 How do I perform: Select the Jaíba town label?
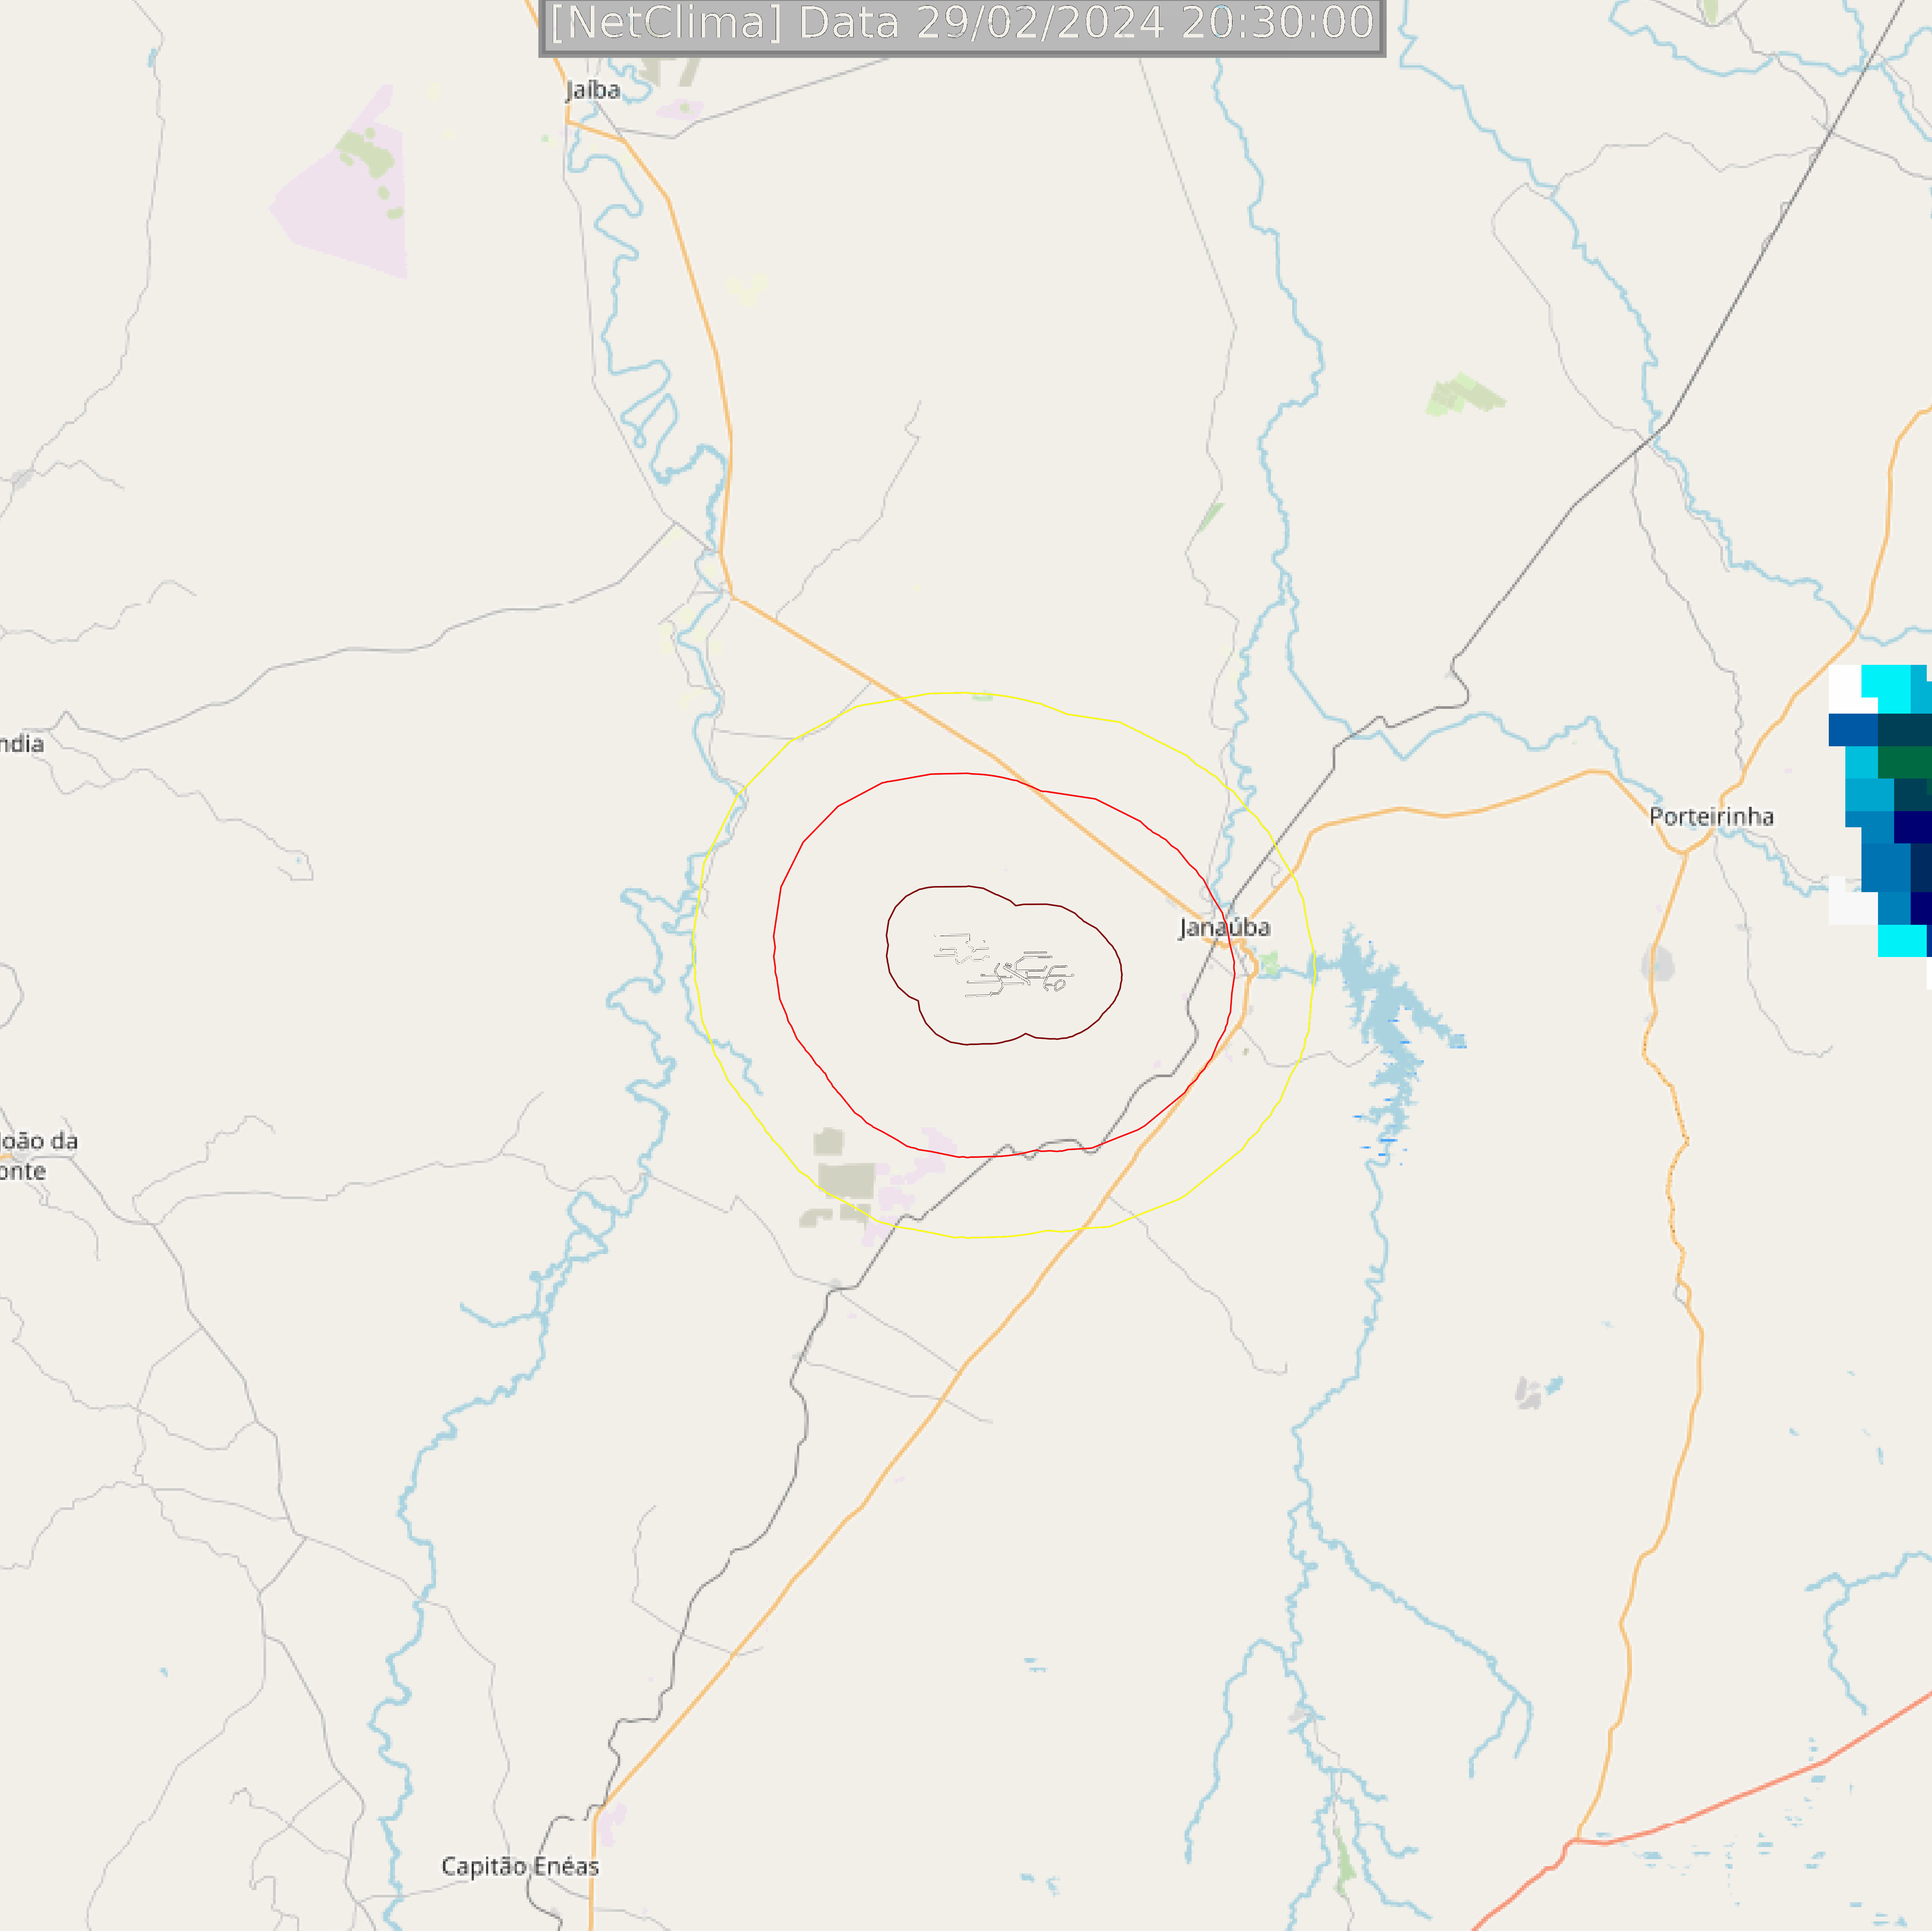(x=593, y=91)
